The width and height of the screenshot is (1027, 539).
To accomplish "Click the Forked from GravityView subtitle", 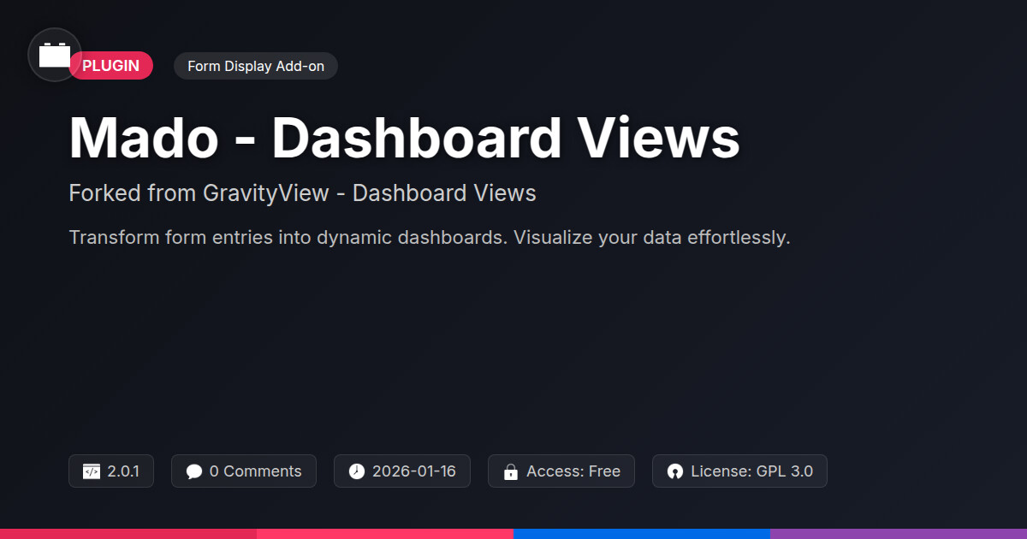I will pyautogui.click(x=302, y=193).
